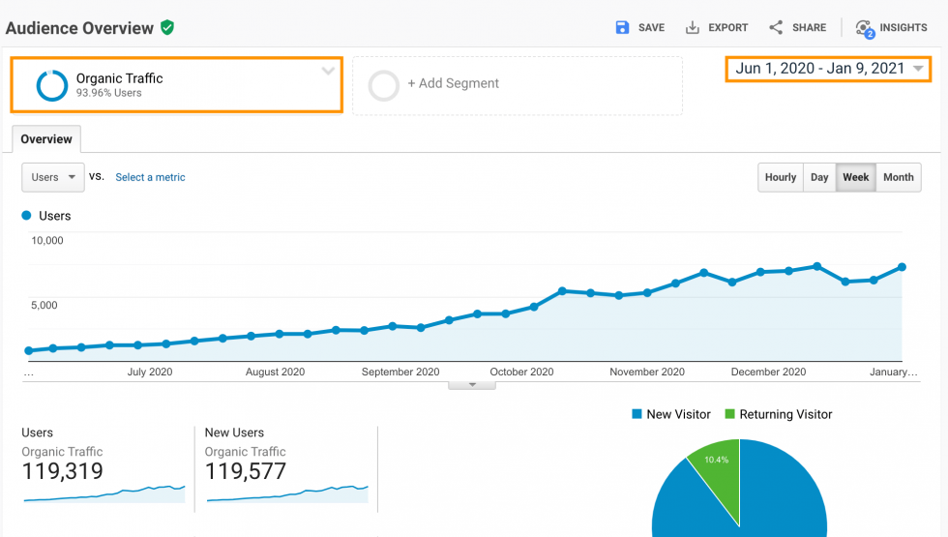The image size is (948, 537).
Task: Click the September 2020 axis label
Action: 400,372
